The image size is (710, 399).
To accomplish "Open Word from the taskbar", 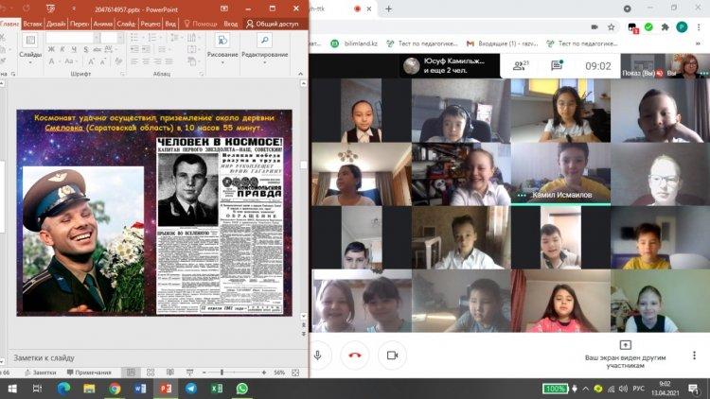I will (140, 389).
